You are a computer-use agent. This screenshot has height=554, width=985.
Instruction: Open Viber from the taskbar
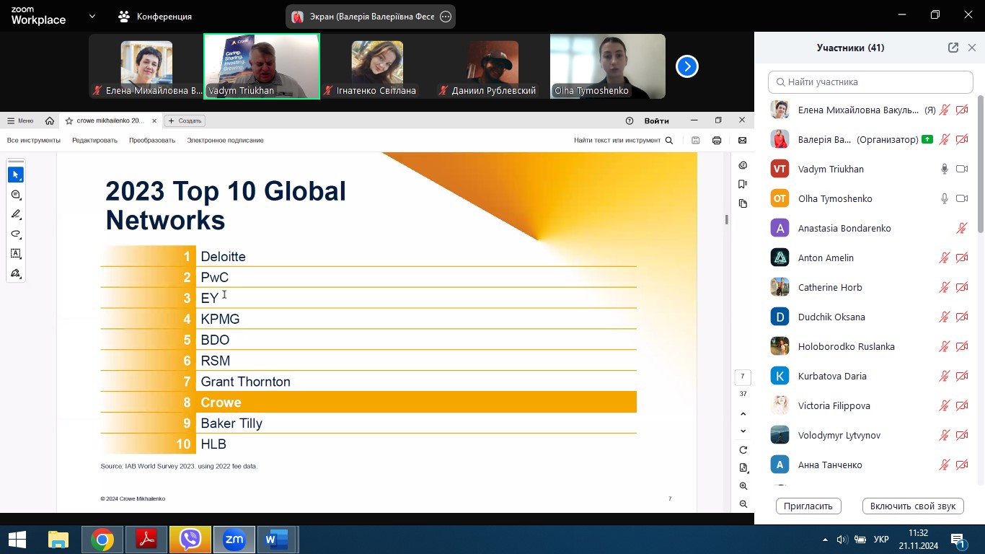click(x=190, y=540)
